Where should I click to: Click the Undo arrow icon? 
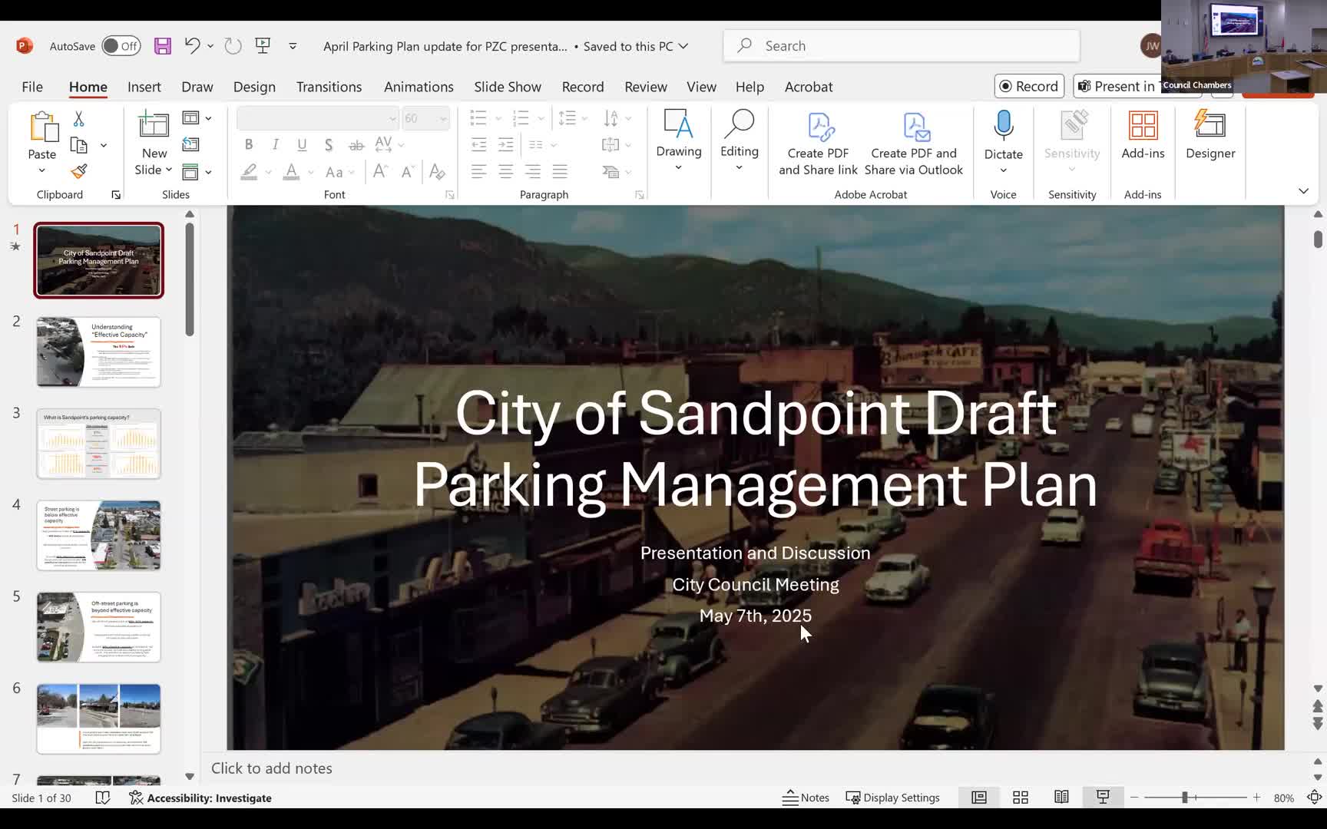point(192,46)
